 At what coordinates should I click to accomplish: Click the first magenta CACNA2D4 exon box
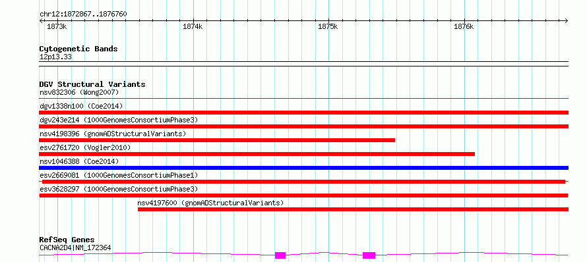[280, 255]
